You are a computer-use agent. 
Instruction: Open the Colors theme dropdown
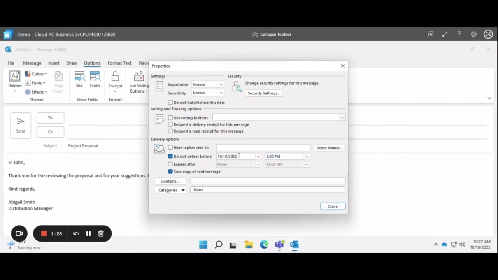pos(36,74)
